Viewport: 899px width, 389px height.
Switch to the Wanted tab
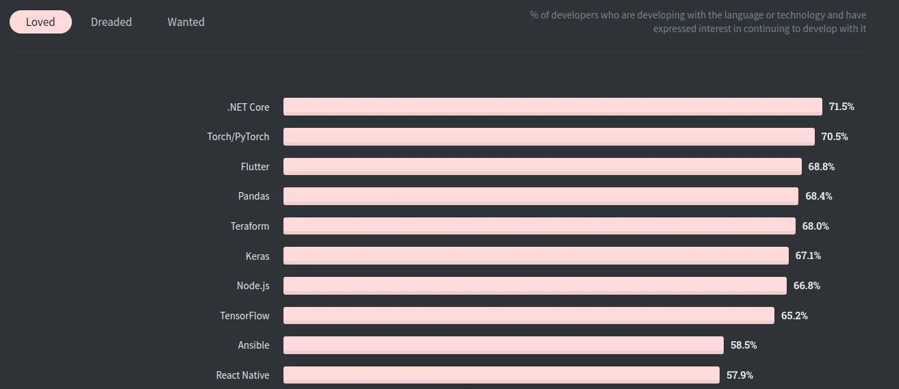click(x=186, y=22)
